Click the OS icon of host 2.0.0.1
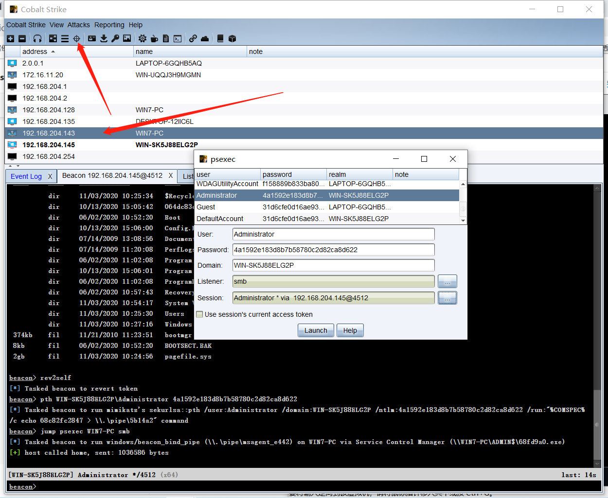The height and width of the screenshot is (498, 608). click(12, 63)
